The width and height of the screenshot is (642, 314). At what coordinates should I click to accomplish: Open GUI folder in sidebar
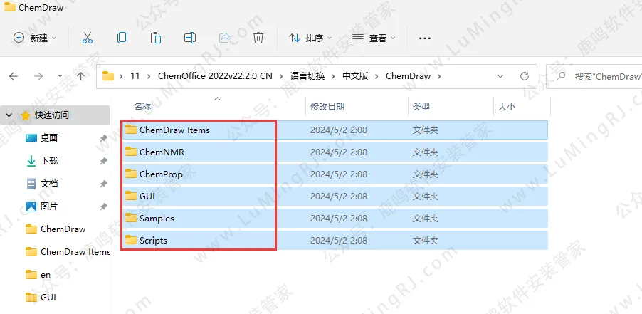(x=48, y=298)
